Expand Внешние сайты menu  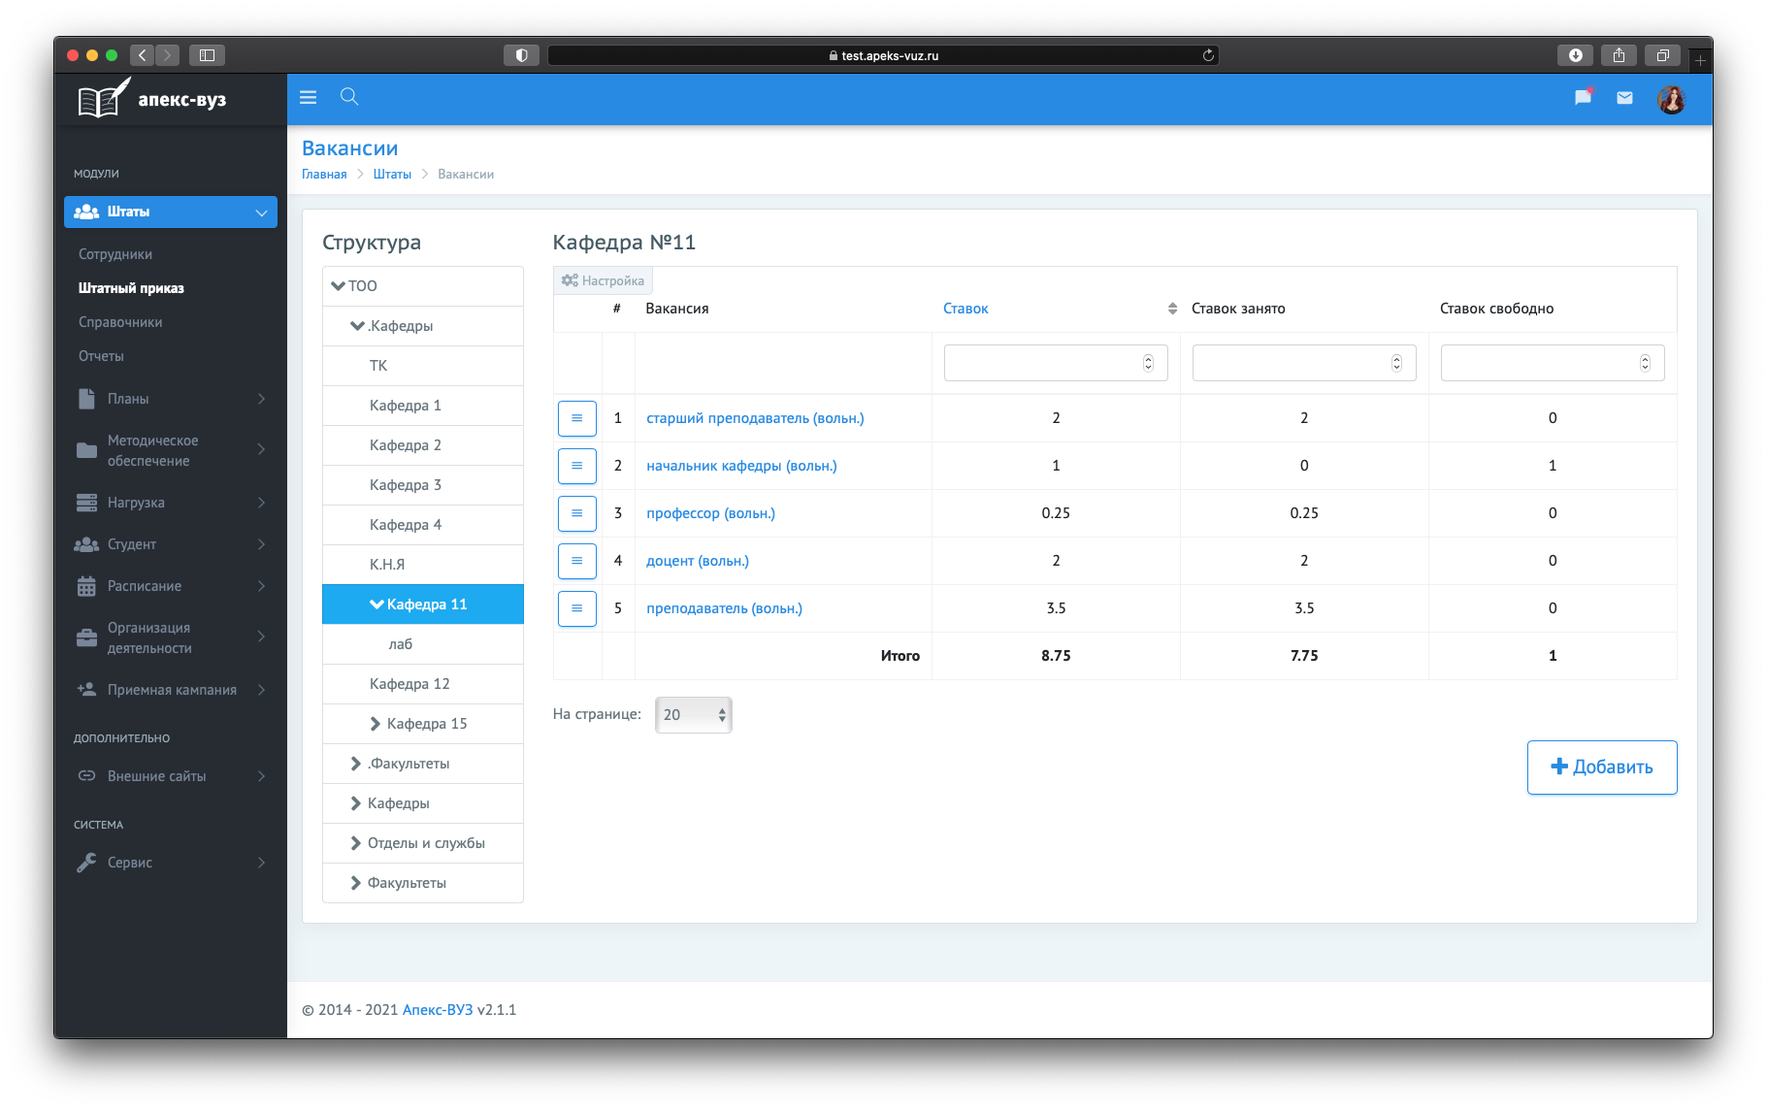click(x=171, y=776)
